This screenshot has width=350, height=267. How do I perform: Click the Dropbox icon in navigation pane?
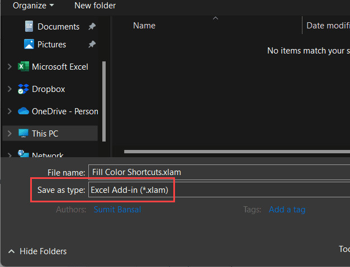pyautogui.click(x=23, y=89)
